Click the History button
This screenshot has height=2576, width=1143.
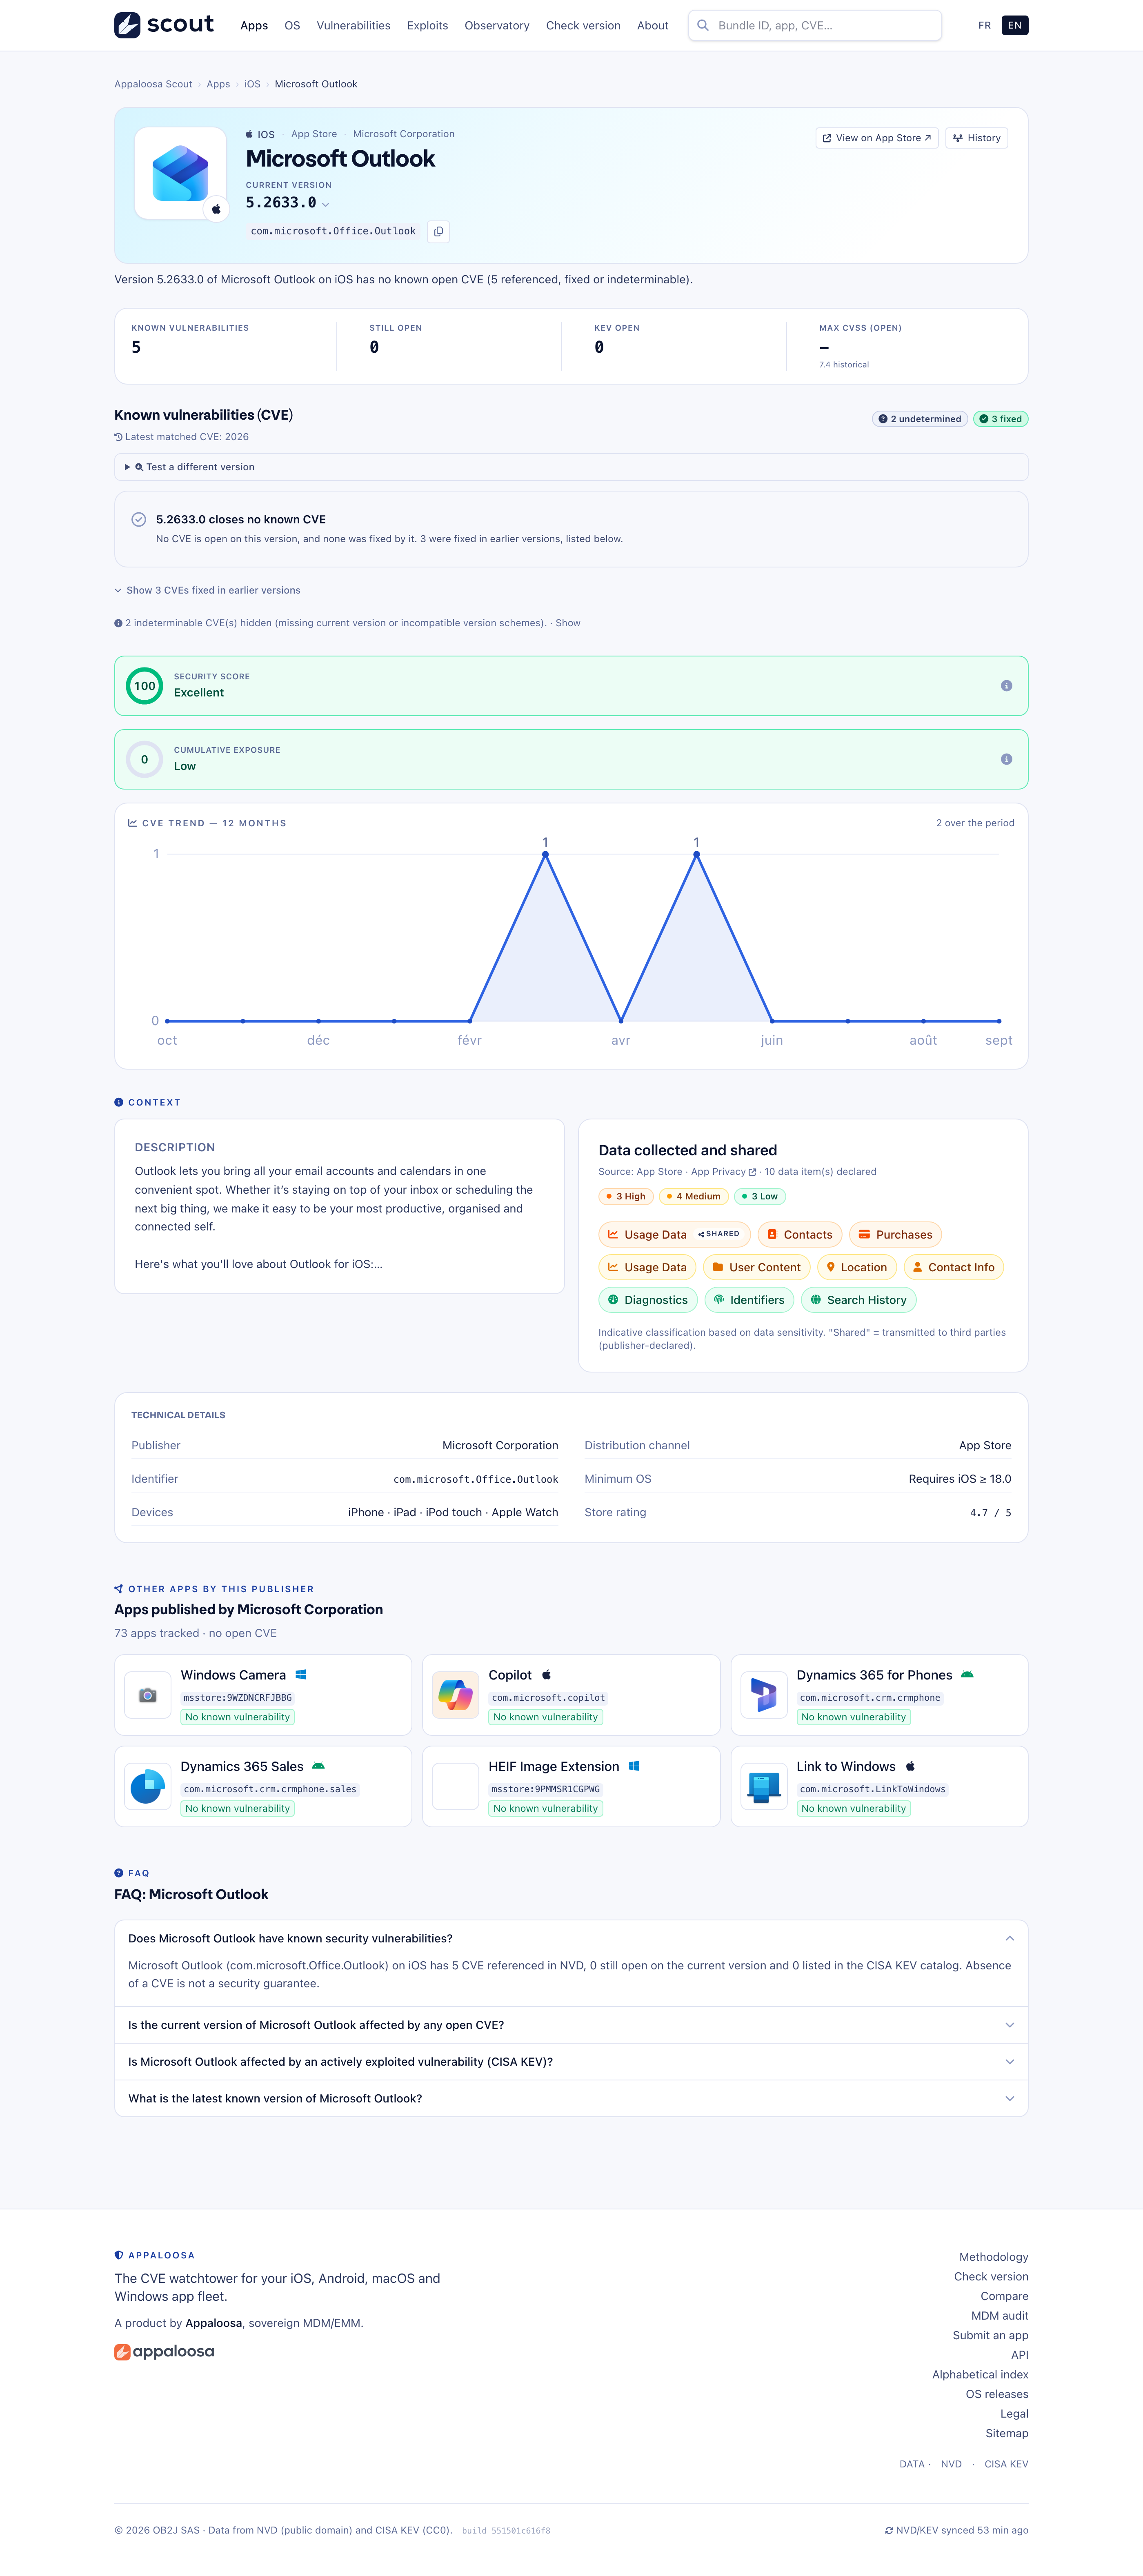click(977, 138)
